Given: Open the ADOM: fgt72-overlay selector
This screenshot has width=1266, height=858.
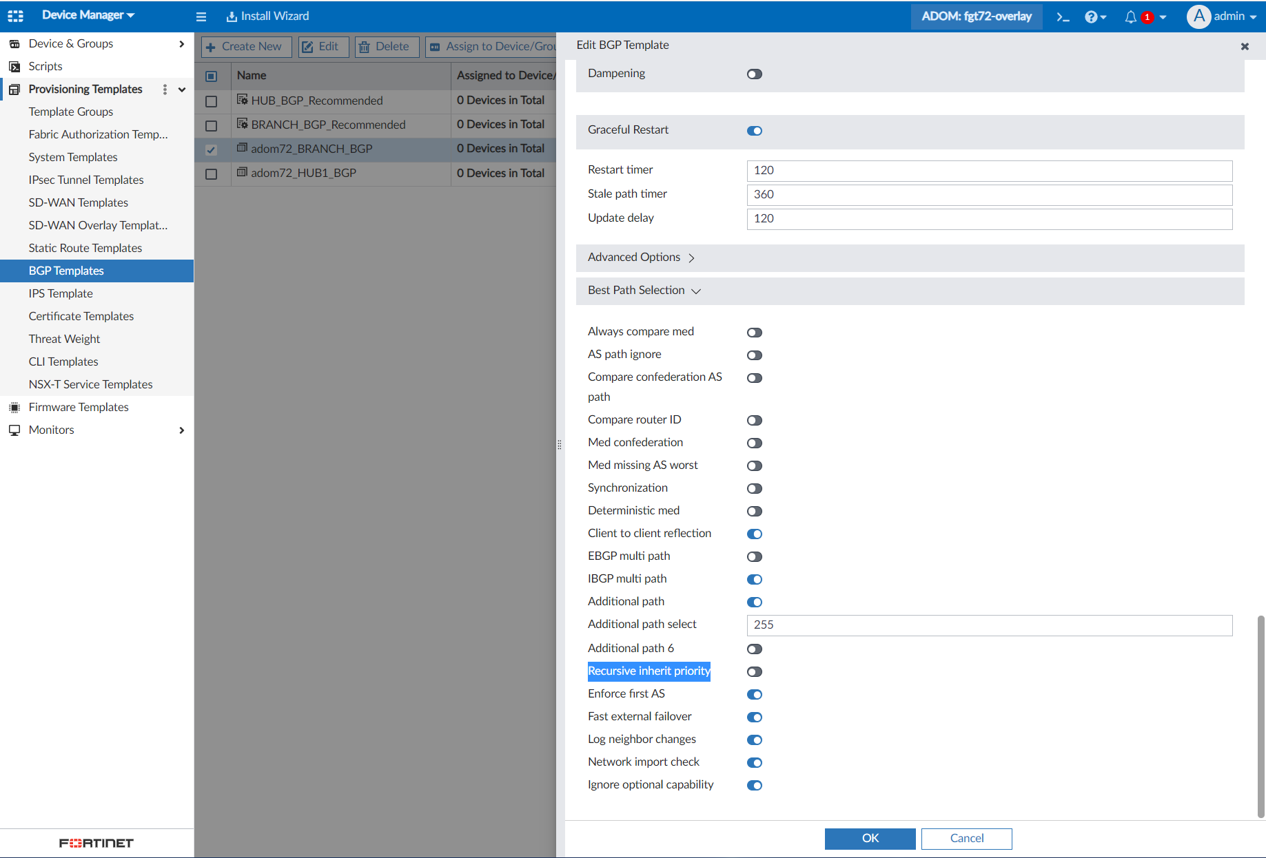Looking at the screenshot, I should click(x=977, y=17).
